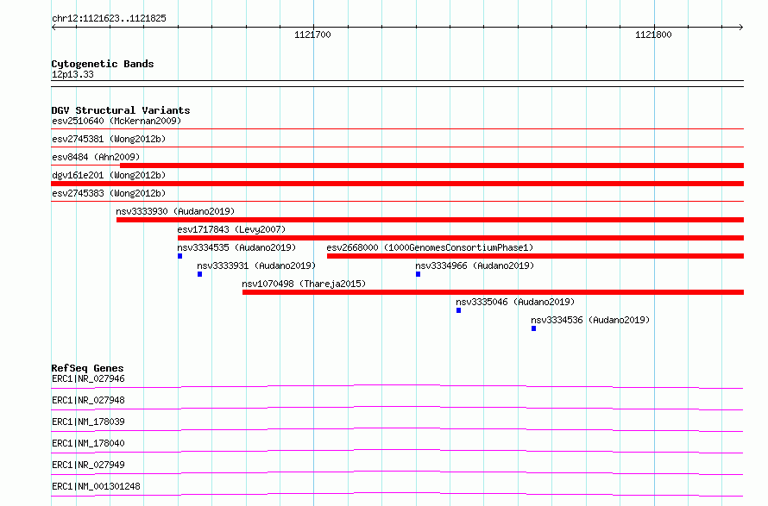
Task: Open variant esv2668000 (1000GenomesConsortiumPhase1) label
Action: (x=430, y=247)
